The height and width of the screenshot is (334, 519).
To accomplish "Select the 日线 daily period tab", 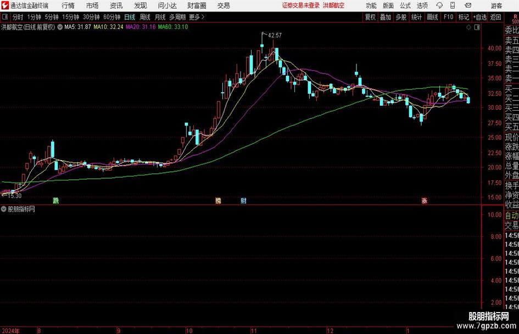I will [130, 17].
